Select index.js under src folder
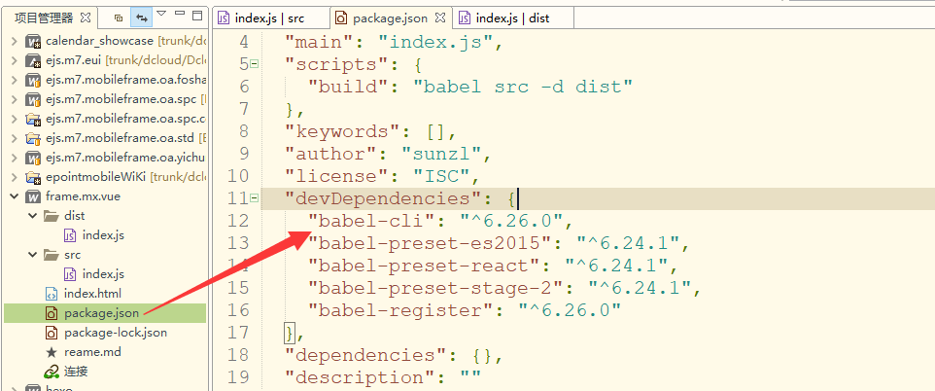Viewport: 935px width, 391px height. click(x=103, y=274)
